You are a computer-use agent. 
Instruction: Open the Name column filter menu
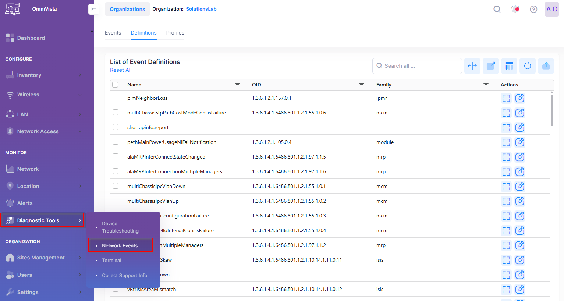point(237,85)
